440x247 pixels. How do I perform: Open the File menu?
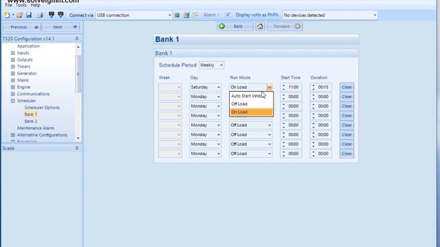click(x=9, y=5)
